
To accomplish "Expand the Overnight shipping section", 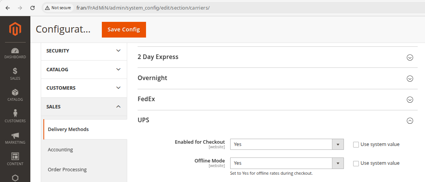I will coord(410,79).
